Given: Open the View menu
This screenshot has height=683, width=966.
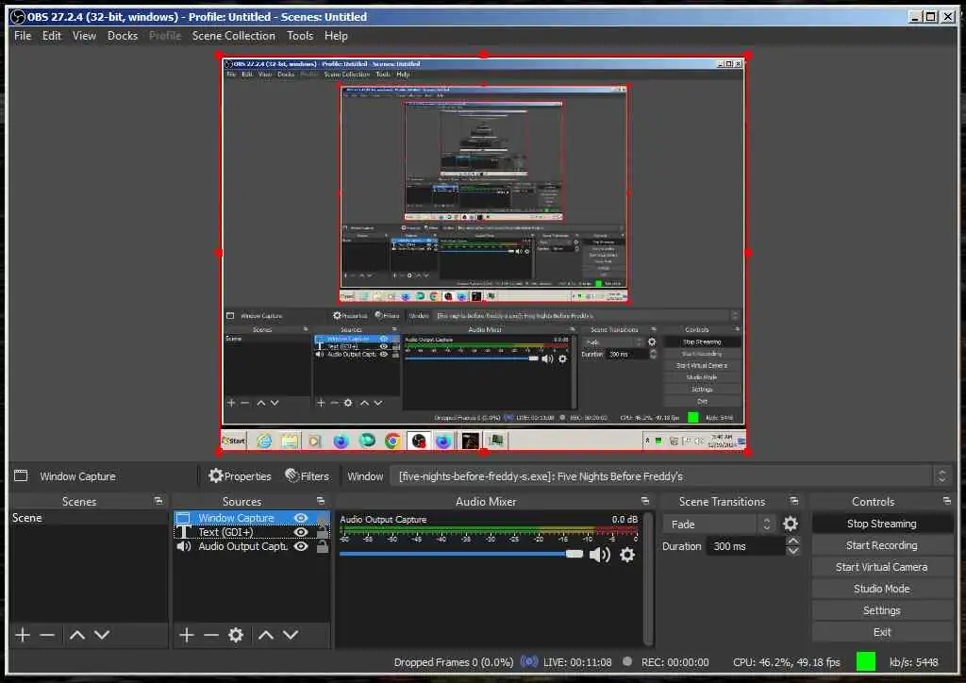Looking at the screenshot, I should click(x=84, y=36).
